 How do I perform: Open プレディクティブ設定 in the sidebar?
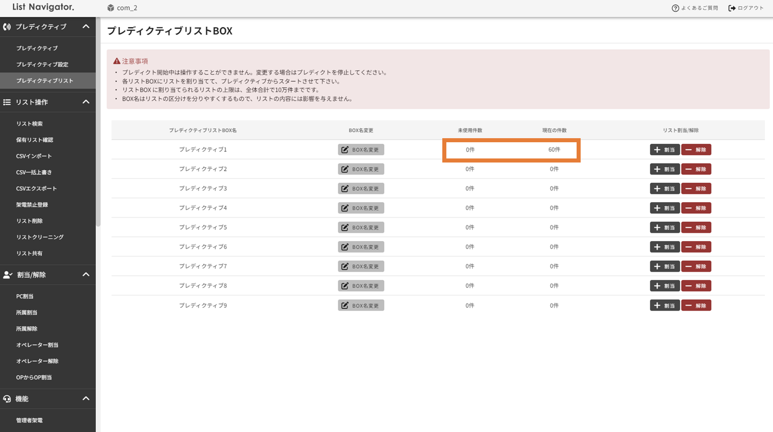coord(42,64)
